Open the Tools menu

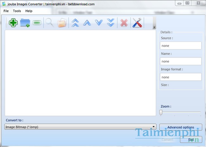pos(17,11)
